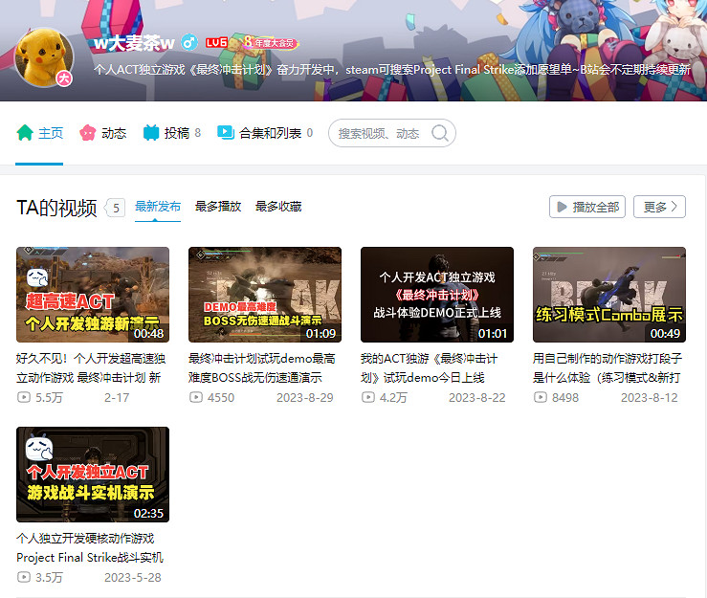Click the Pikachu profile avatar

[x=45, y=57]
